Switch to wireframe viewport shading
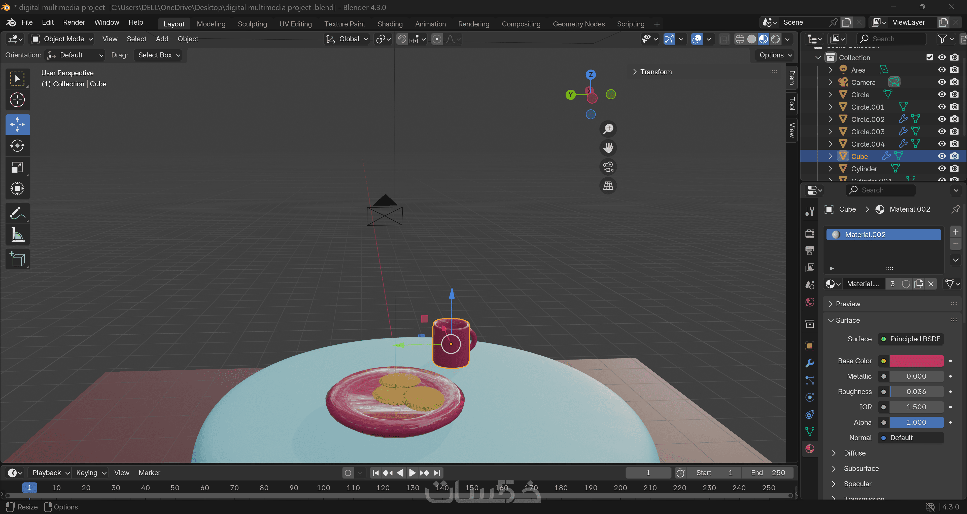Image resolution: width=967 pixels, height=514 pixels. [740, 39]
